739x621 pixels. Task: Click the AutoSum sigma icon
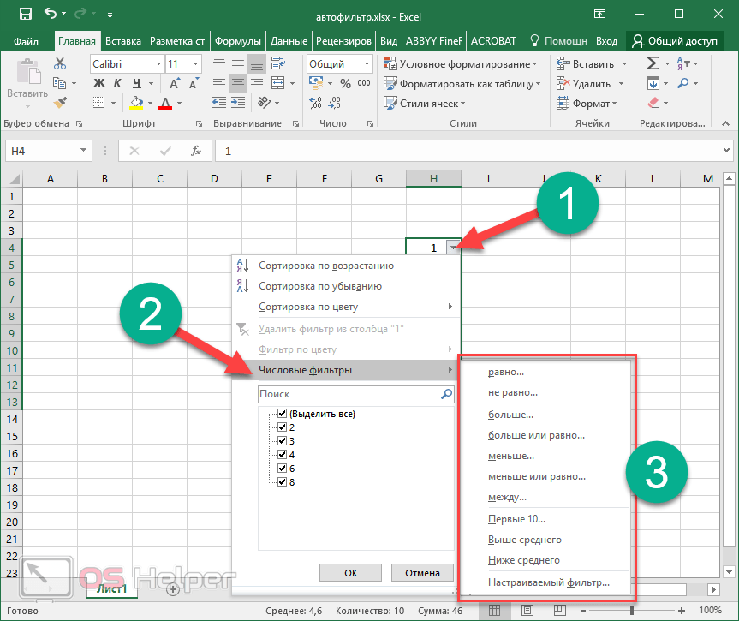(x=653, y=64)
